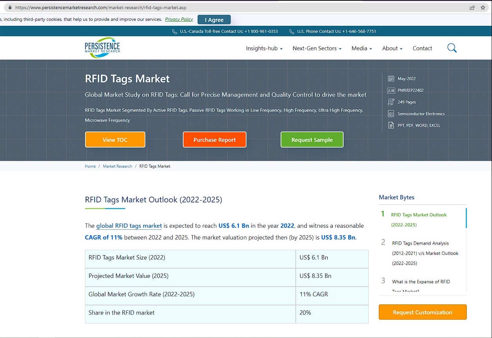Open the search magnifier icon
This screenshot has height=338, width=492.
(x=452, y=48)
